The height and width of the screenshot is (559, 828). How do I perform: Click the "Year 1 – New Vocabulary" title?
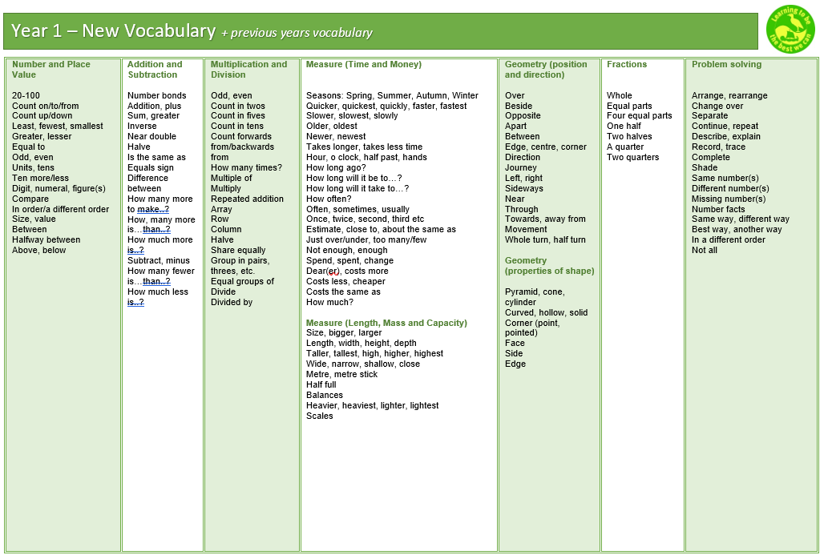pyautogui.click(x=113, y=31)
